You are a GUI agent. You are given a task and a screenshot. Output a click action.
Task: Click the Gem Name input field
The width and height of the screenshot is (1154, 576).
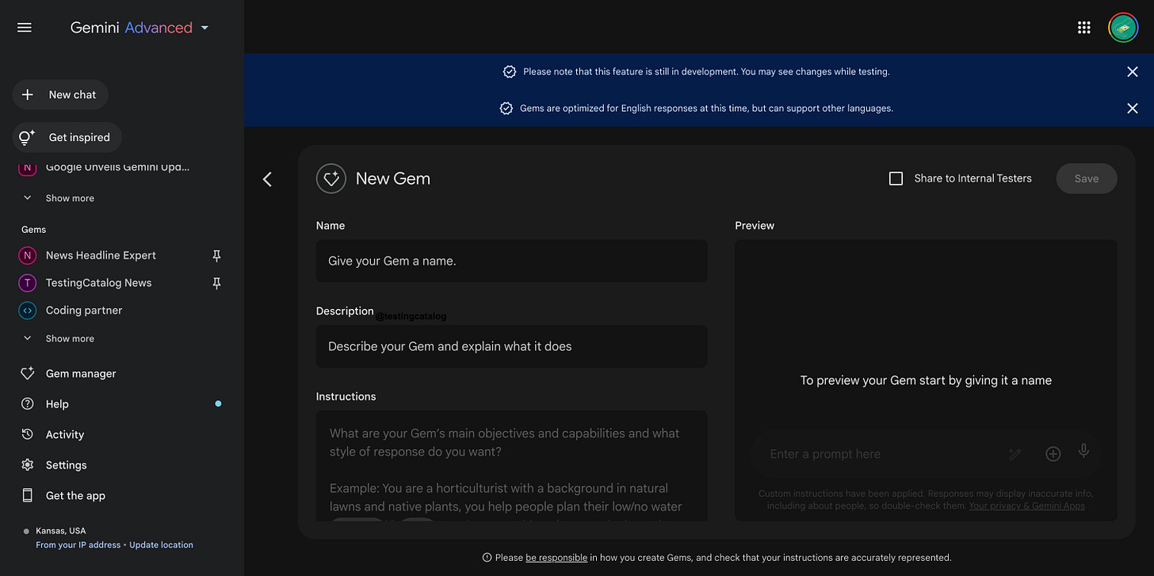click(511, 261)
